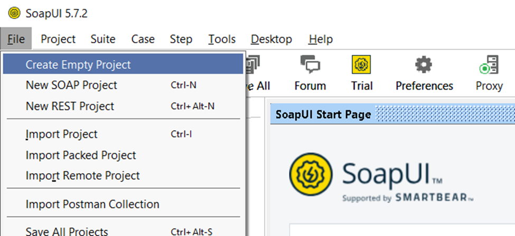The image size is (515, 236).
Task: Open the File menu
Action: pyautogui.click(x=16, y=39)
